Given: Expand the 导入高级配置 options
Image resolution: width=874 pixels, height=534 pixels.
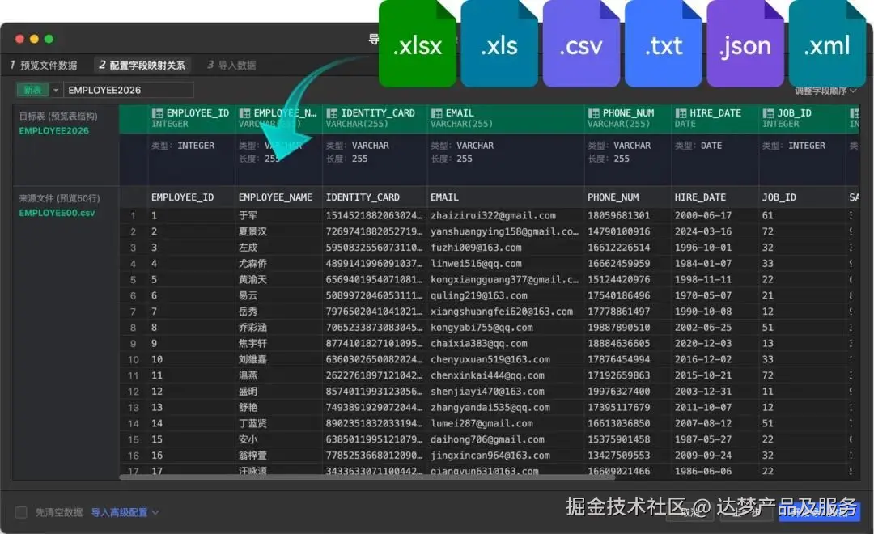Looking at the screenshot, I should pos(125,512).
